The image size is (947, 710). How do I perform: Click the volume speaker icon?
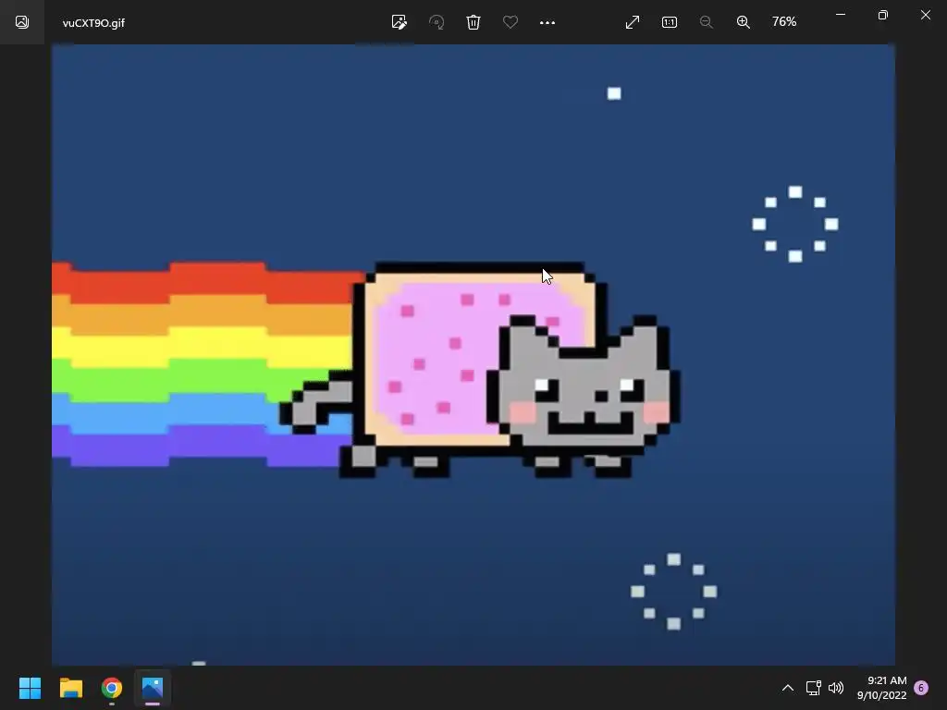click(836, 688)
